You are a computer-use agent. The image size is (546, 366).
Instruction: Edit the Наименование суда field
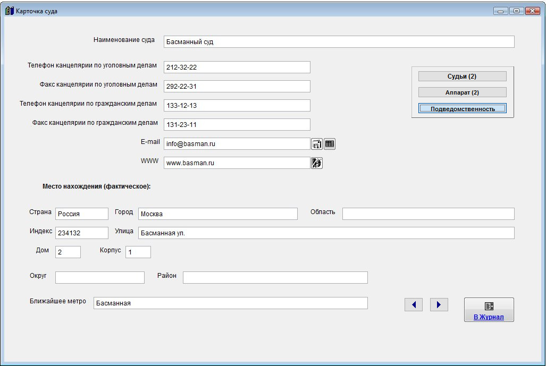[x=339, y=42]
